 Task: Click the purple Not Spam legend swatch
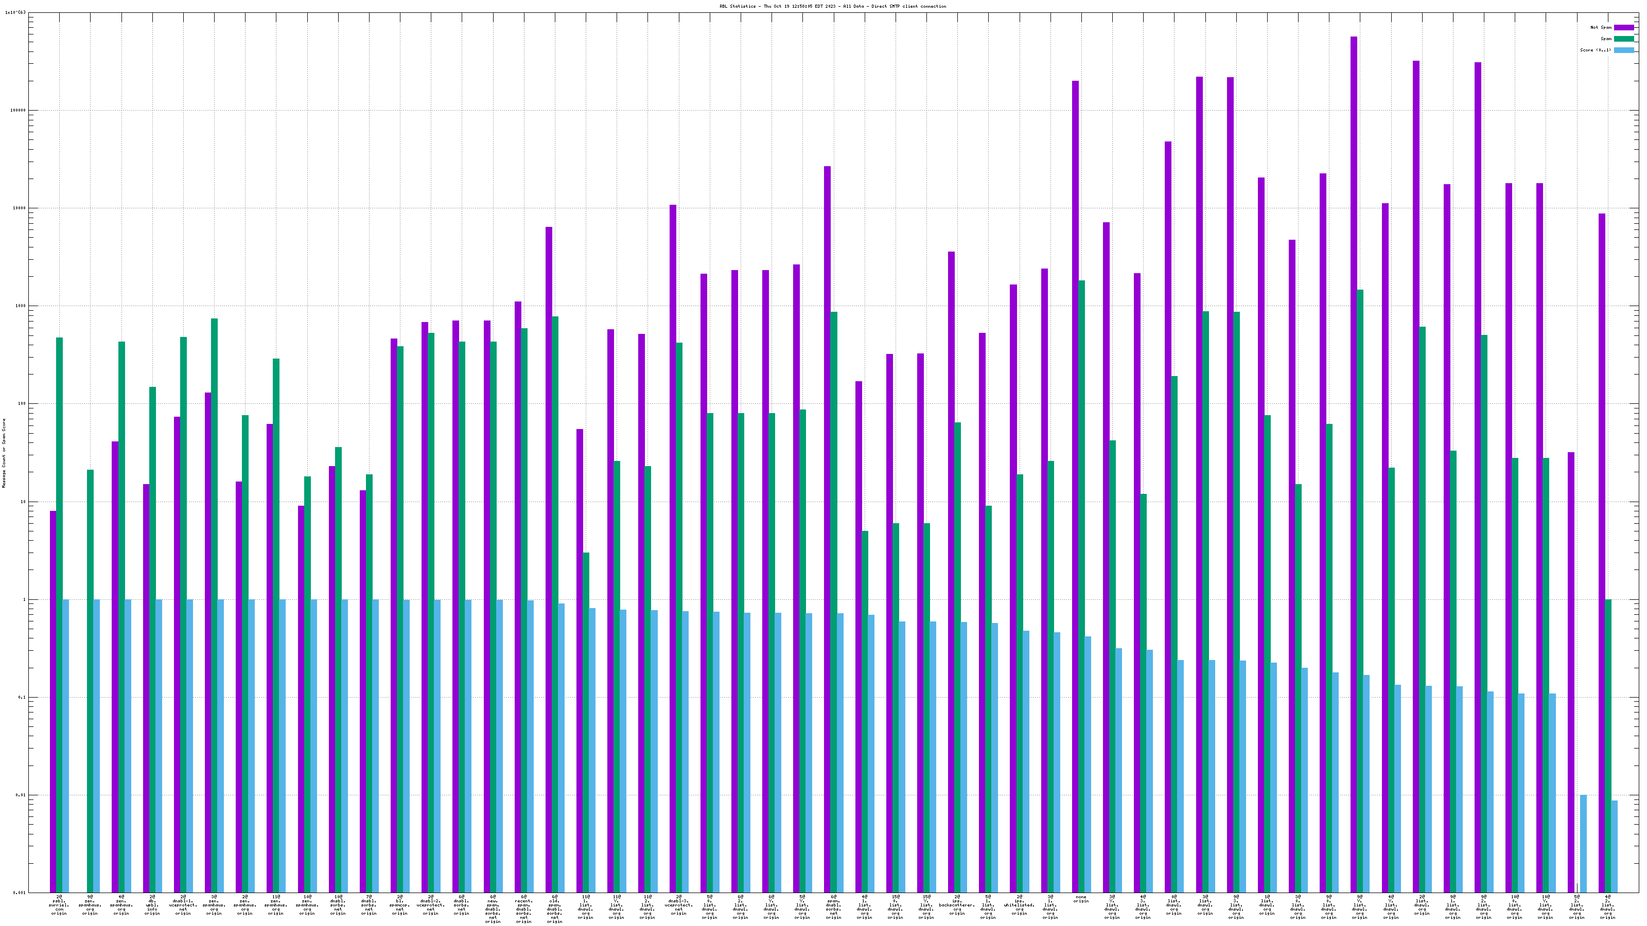pos(1623,27)
